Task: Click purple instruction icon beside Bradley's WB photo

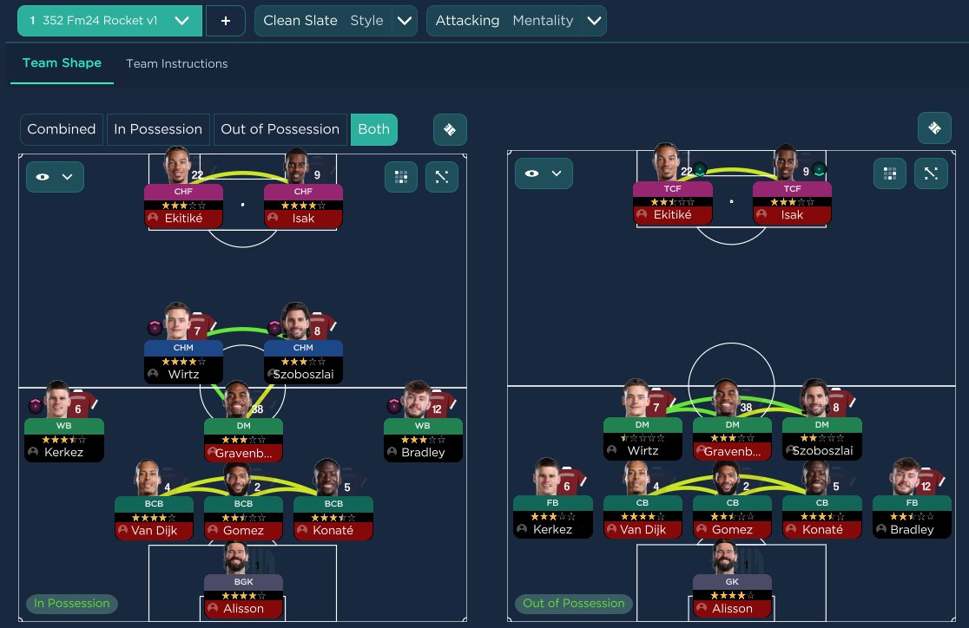Action: (x=394, y=406)
